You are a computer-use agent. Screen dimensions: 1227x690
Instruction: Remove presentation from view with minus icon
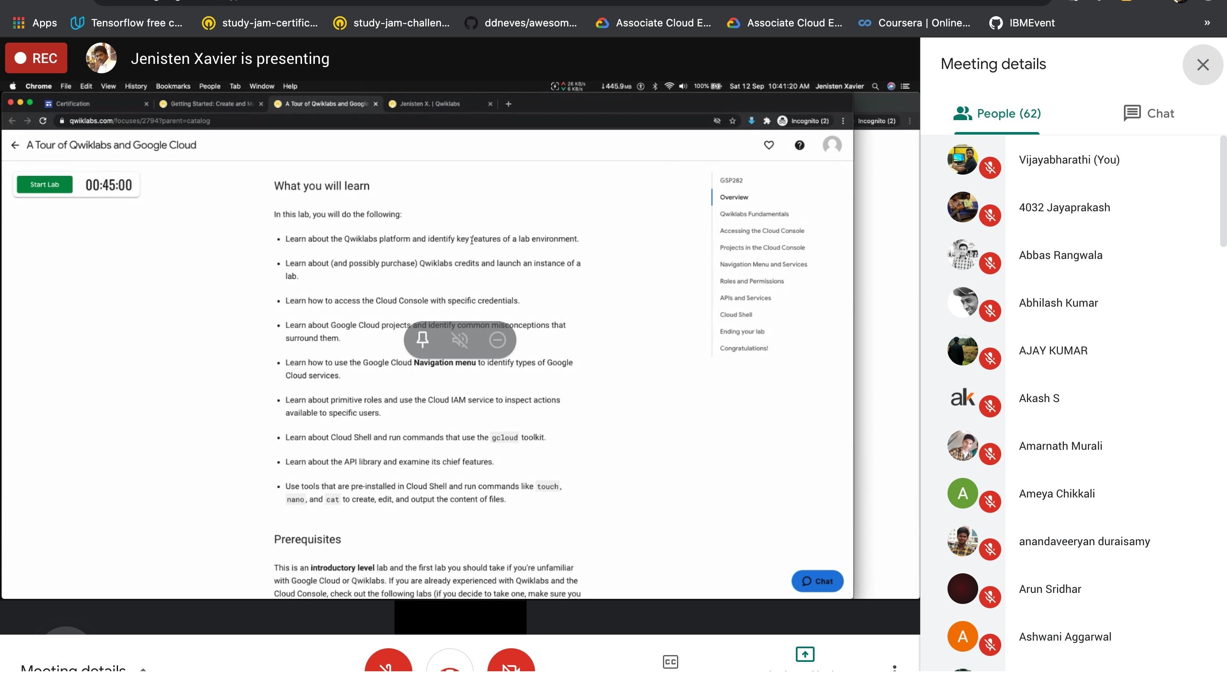(x=497, y=339)
